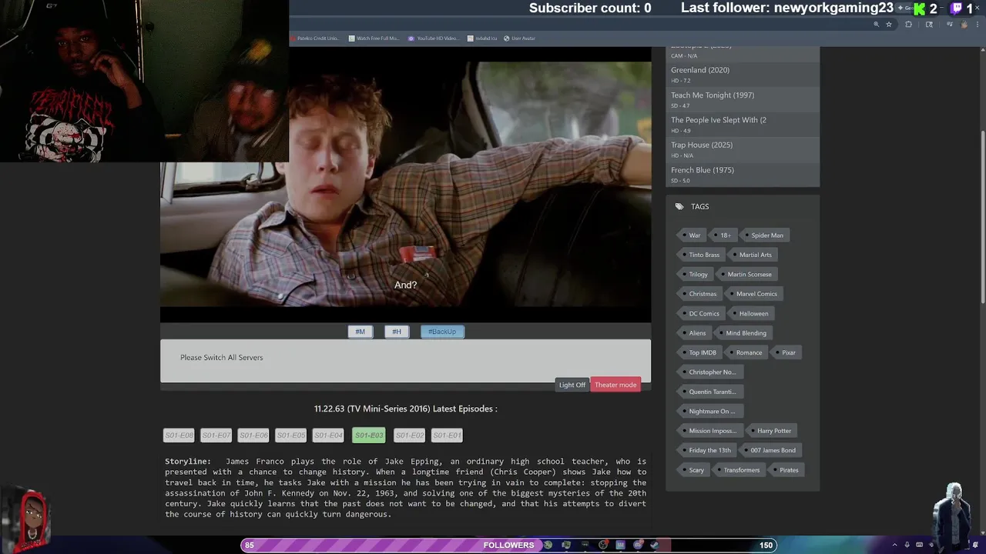Select episode S01-E07
Screen dimensions: 986x554
click(x=216, y=436)
